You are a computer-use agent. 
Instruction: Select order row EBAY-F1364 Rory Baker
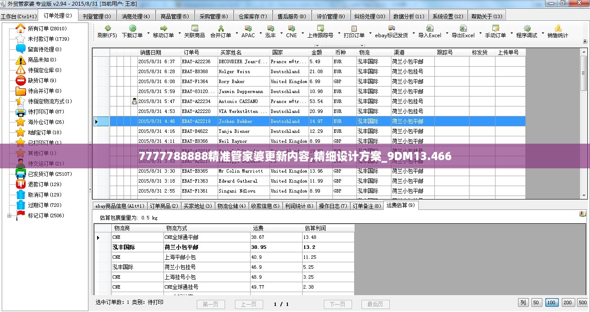tap(309, 81)
